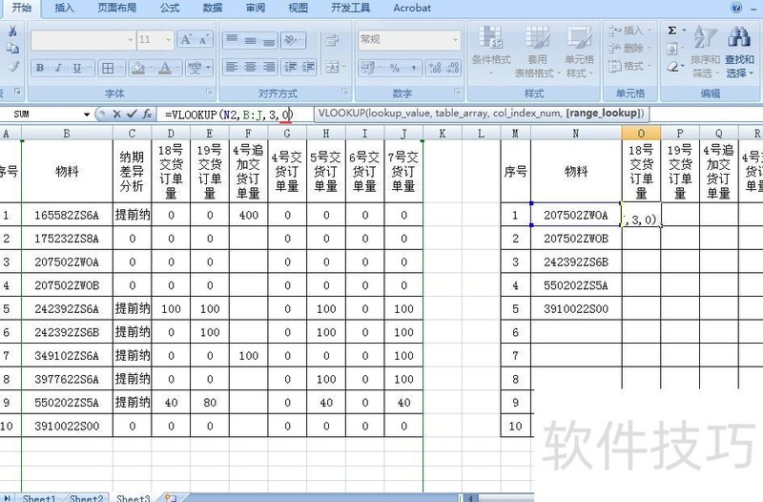Screen dimensions: 763x502
Task: Switch to the 插入 ribbon tab
Action: (64, 8)
